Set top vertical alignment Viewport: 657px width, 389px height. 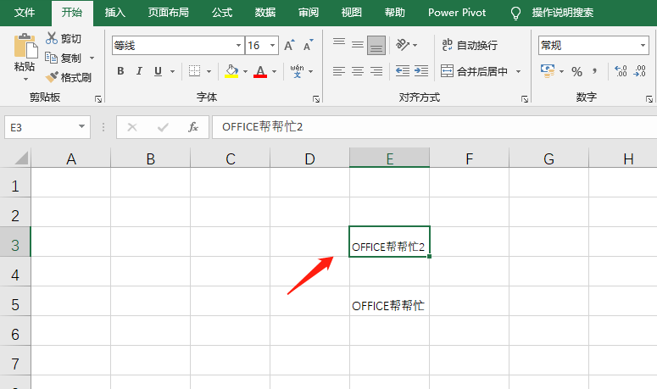pyautogui.click(x=339, y=43)
